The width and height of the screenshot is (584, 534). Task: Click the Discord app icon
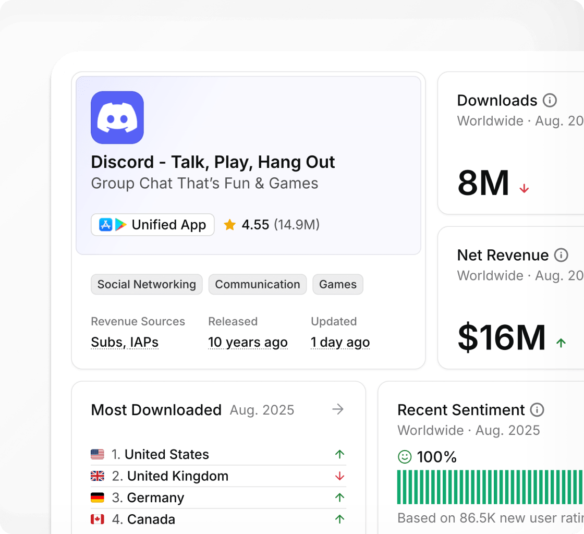coord(117,117)
